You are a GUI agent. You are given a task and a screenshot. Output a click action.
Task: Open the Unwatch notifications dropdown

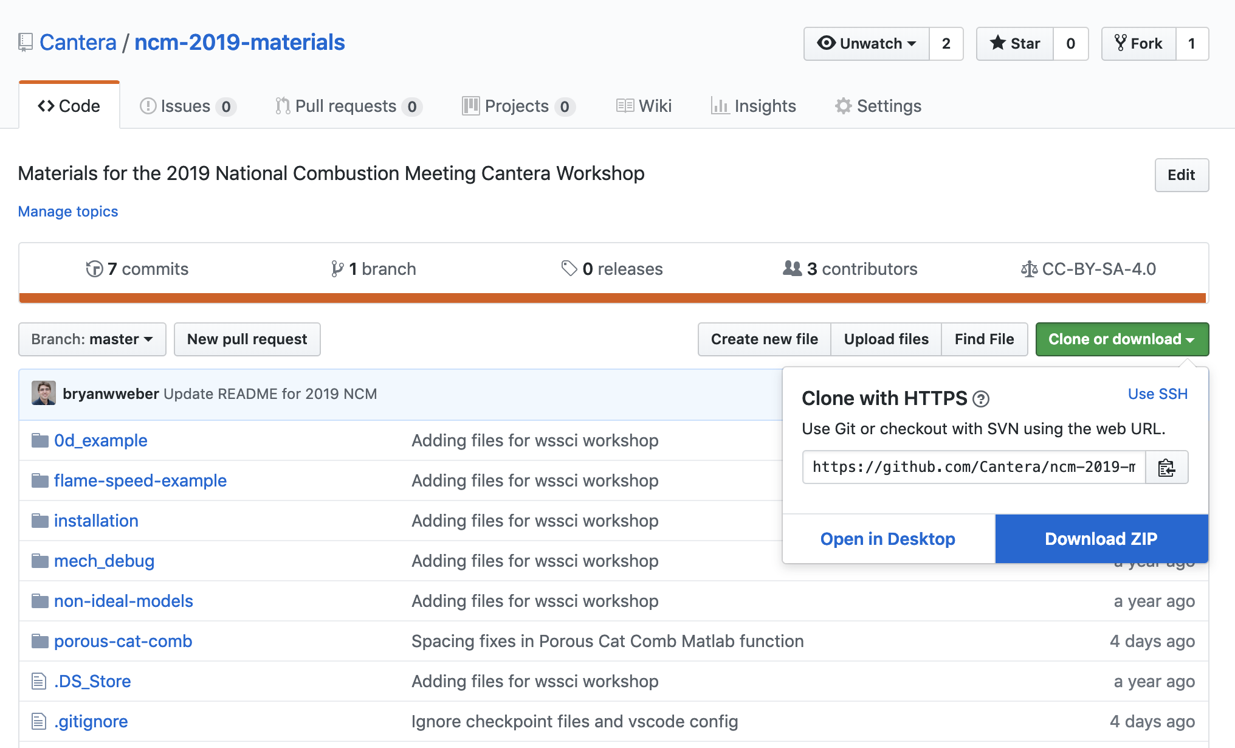point(867,44)
